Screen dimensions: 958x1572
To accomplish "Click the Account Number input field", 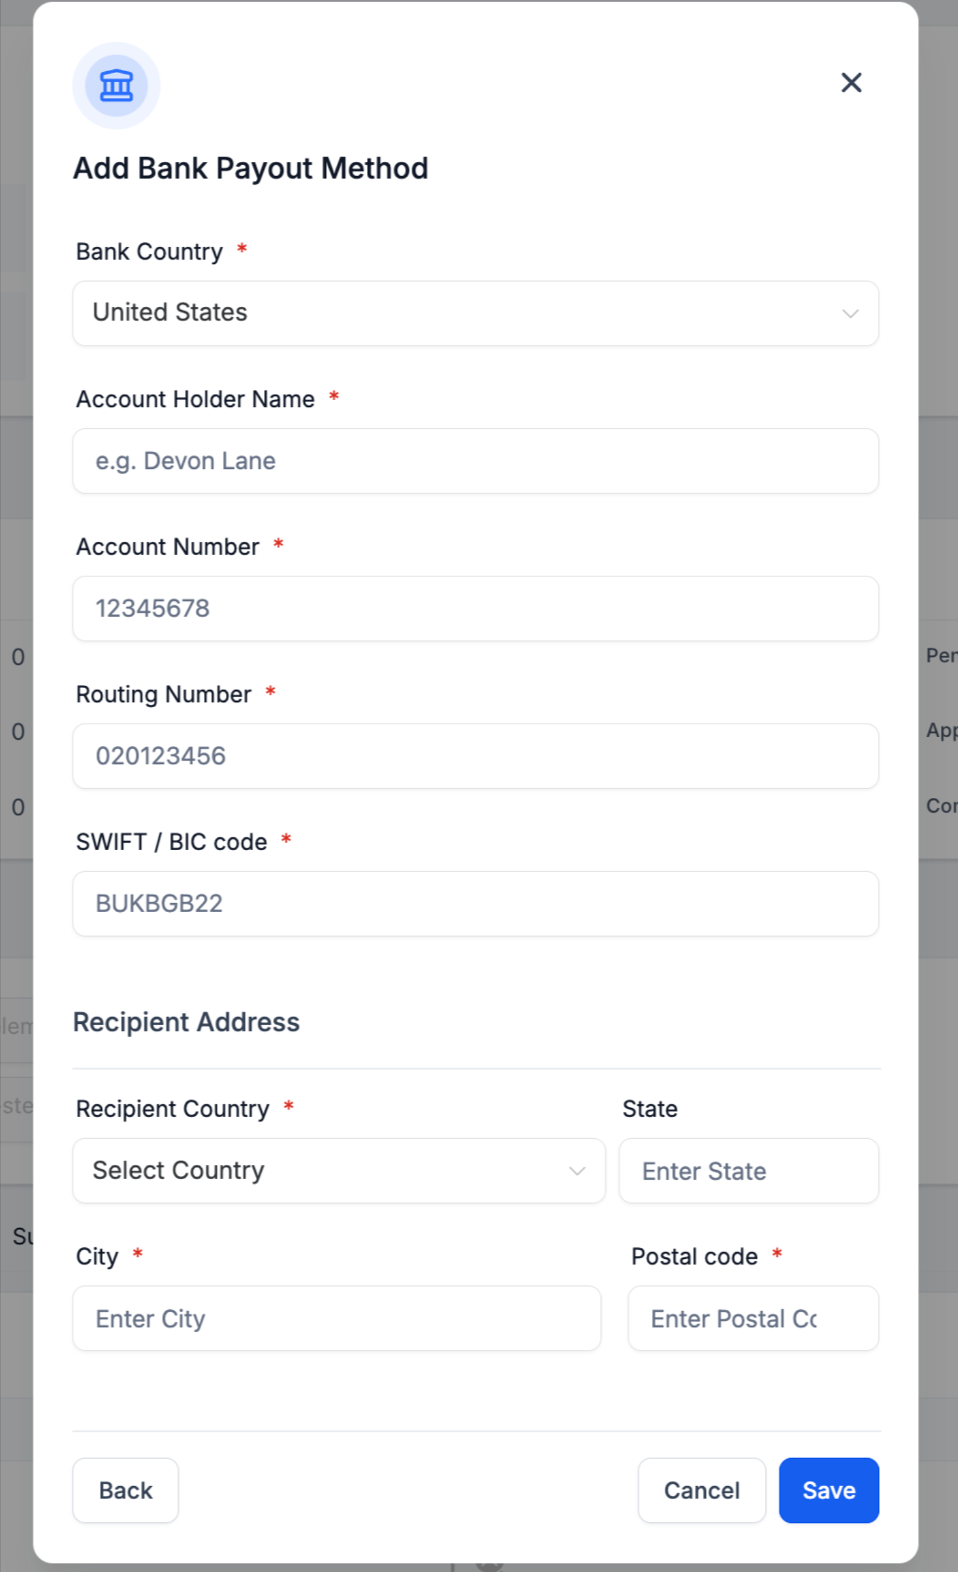I will click(x=476, y=609).
